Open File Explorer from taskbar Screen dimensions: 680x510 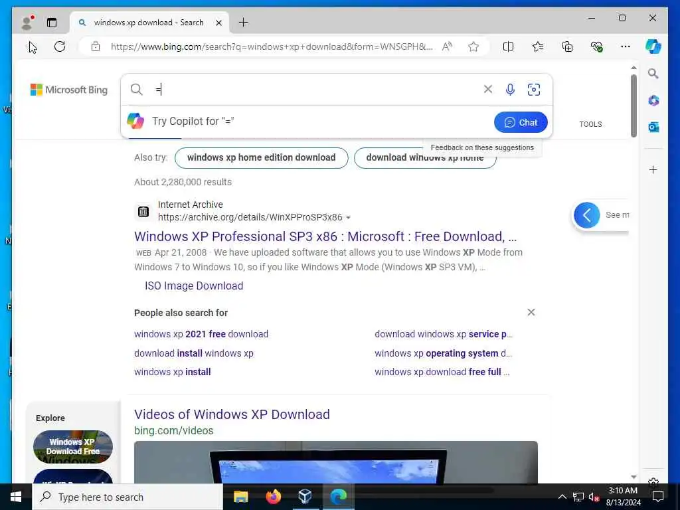[x=240, y=497]
